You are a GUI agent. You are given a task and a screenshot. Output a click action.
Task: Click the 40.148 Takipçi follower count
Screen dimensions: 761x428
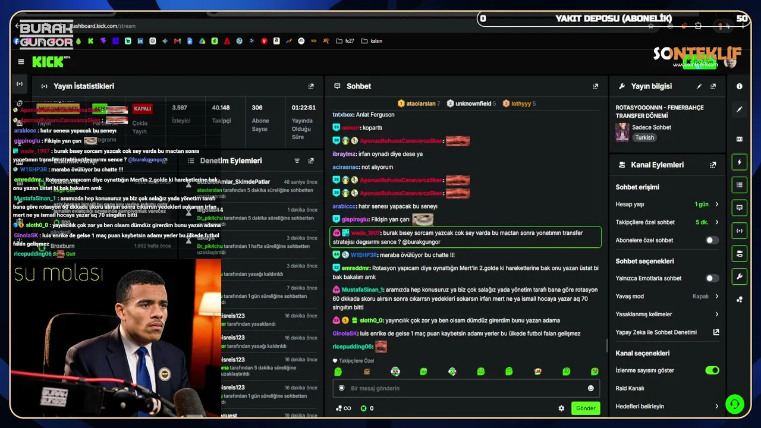pos(221,108)
